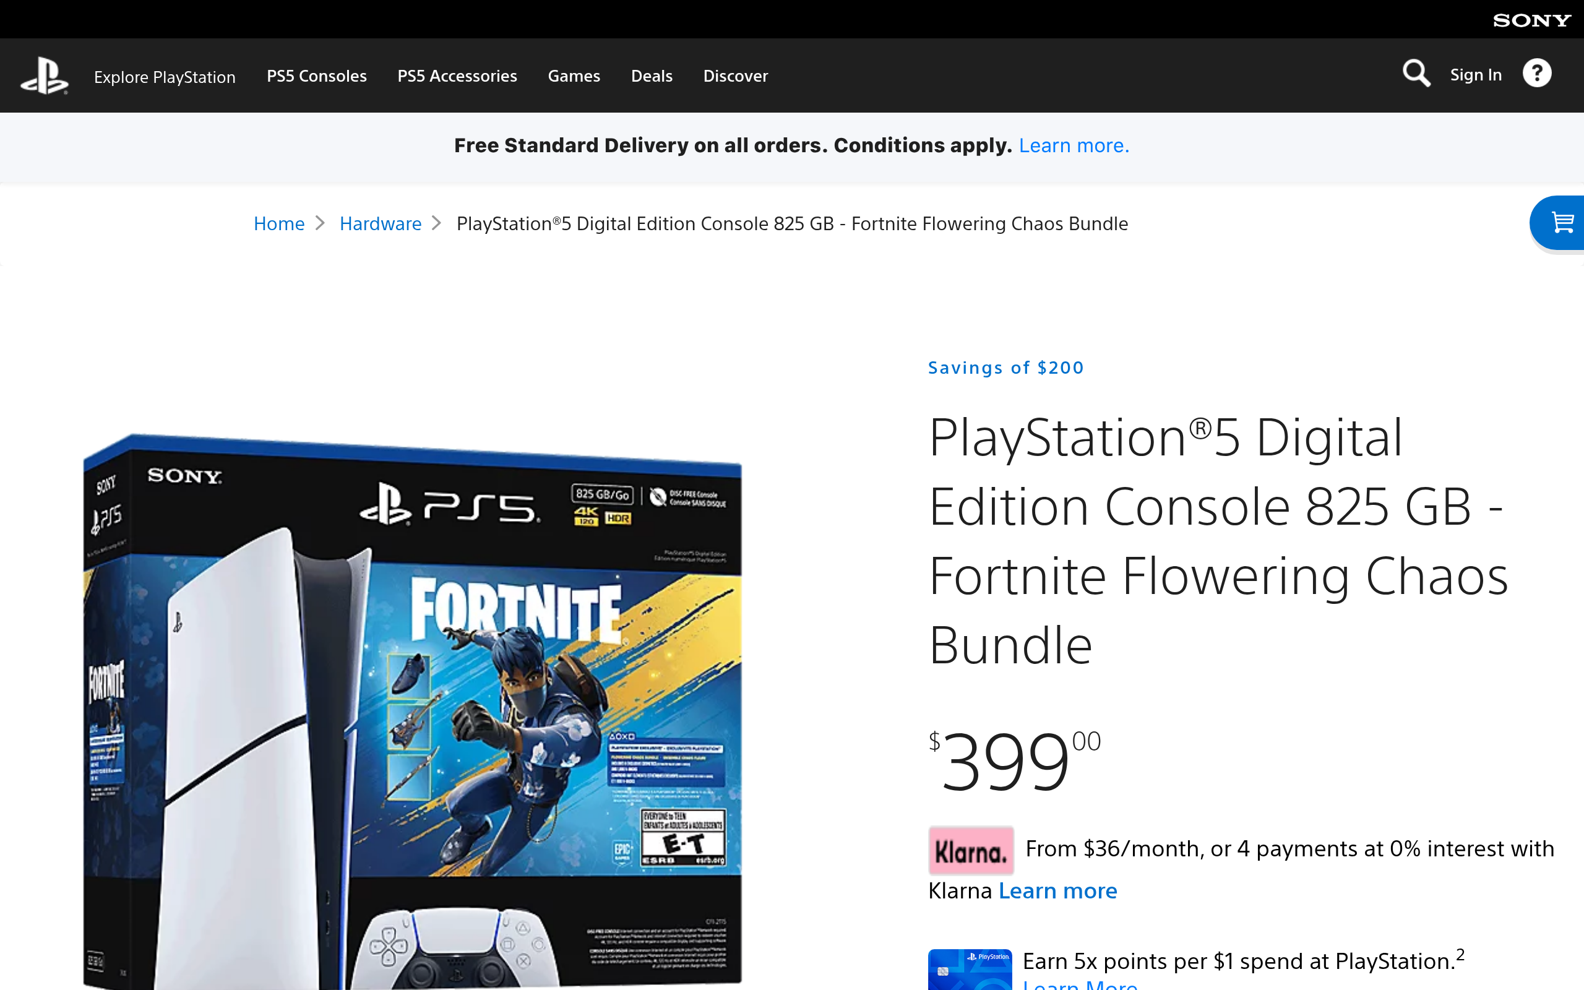
Task: Open the help question mark icon
Action: tap(1536, 74)
